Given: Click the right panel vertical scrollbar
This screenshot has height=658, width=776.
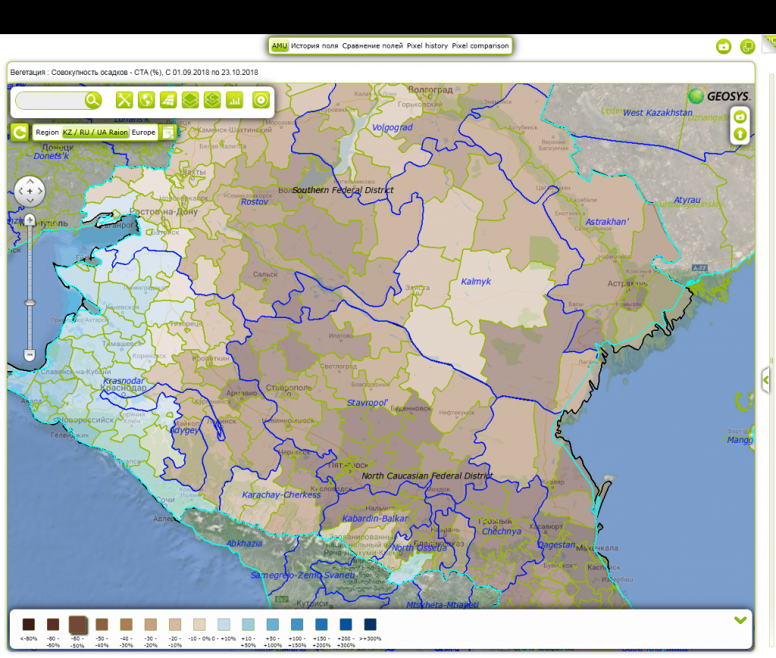Looking at the screenshot, I should click(771, 361).
